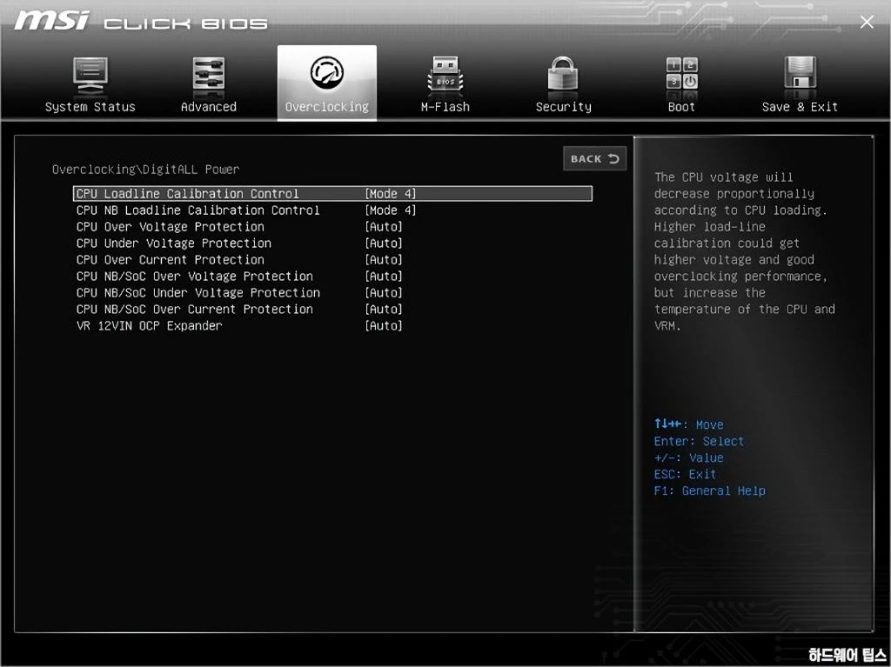Switch to the System Status tab label

pyautogui.click(x=90, y=107)
